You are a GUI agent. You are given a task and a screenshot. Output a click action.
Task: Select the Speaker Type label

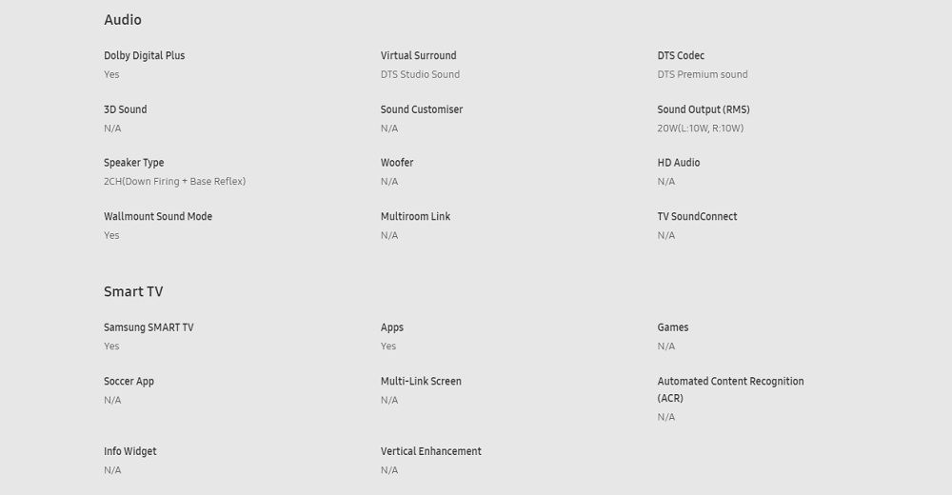134,163
